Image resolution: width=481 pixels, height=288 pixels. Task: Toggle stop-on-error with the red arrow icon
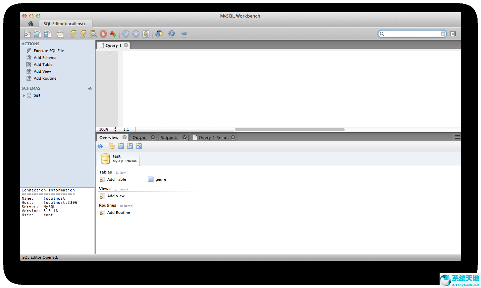(x=112, y=33)
